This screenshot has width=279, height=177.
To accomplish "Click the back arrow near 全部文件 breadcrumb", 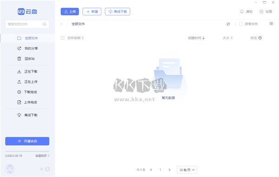I will pos(61,24).
